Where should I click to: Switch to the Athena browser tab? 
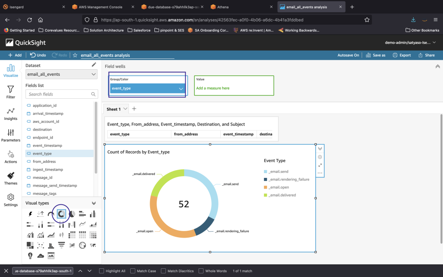pyautogui.click(x=224, y=7)
